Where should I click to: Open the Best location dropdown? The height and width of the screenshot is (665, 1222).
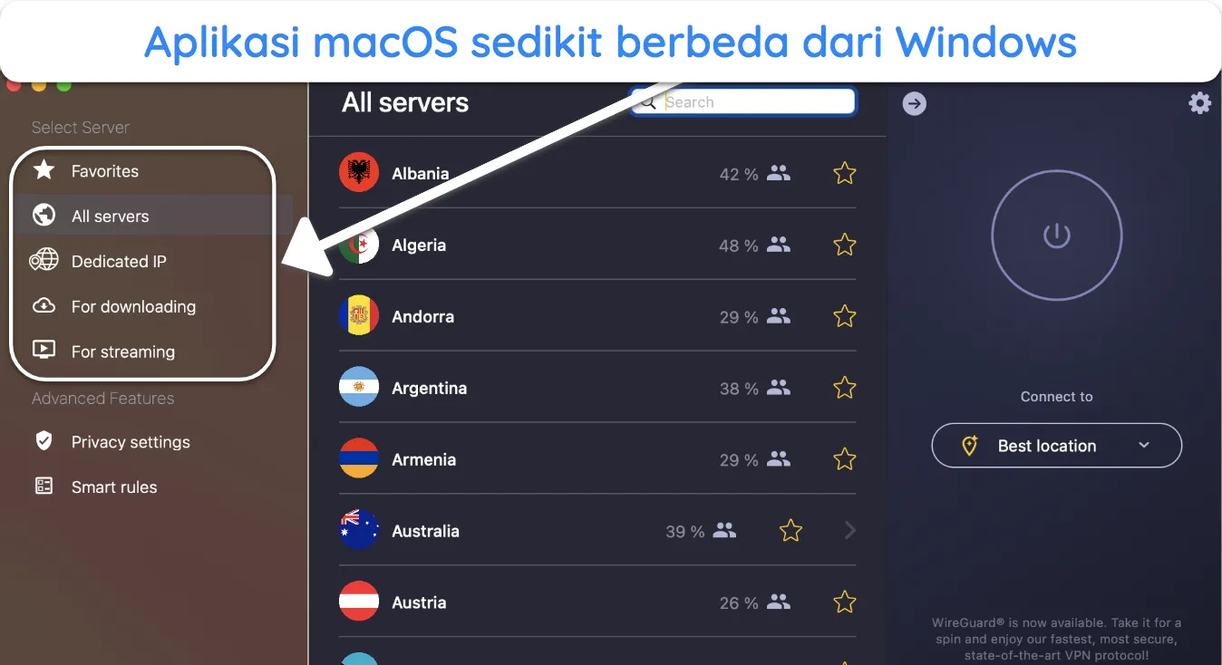pos(1057,446)
